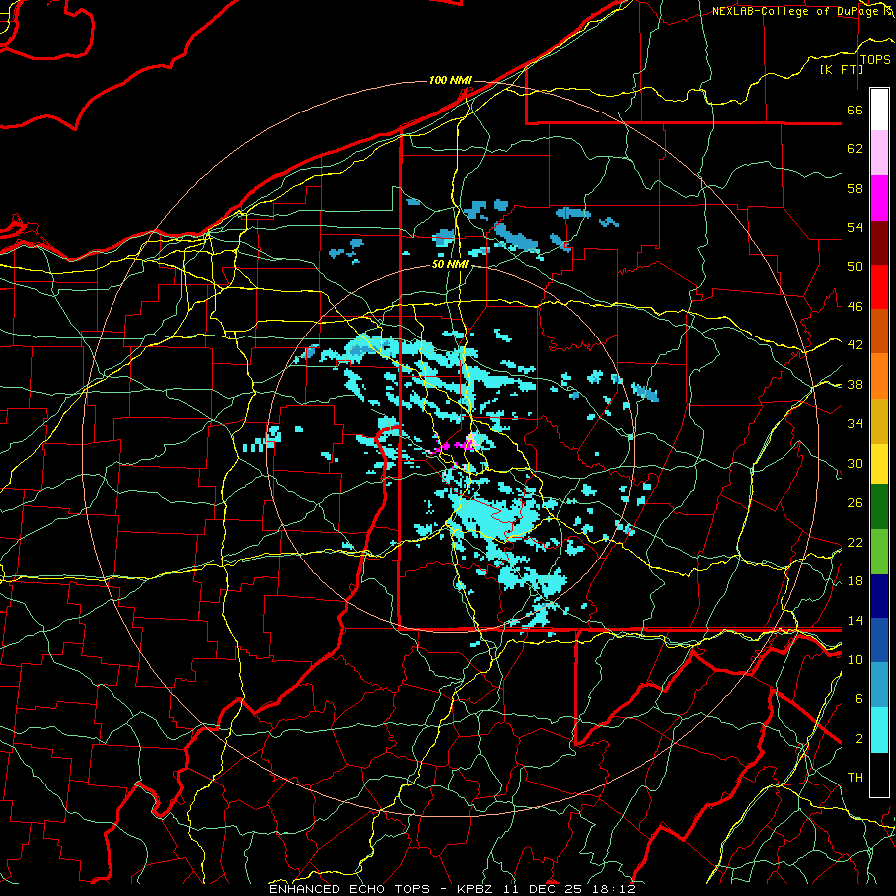Click the ENHANCED ECHO TOPS product title
This screenshot has height=896, width=896.
(x=348, y=889)
